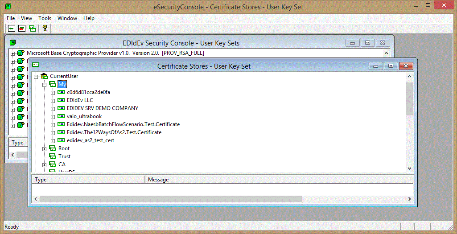Click the User Key Sets tree scroll-up arrow
This screenshot has width=457, height=234.
coord(386,53)
